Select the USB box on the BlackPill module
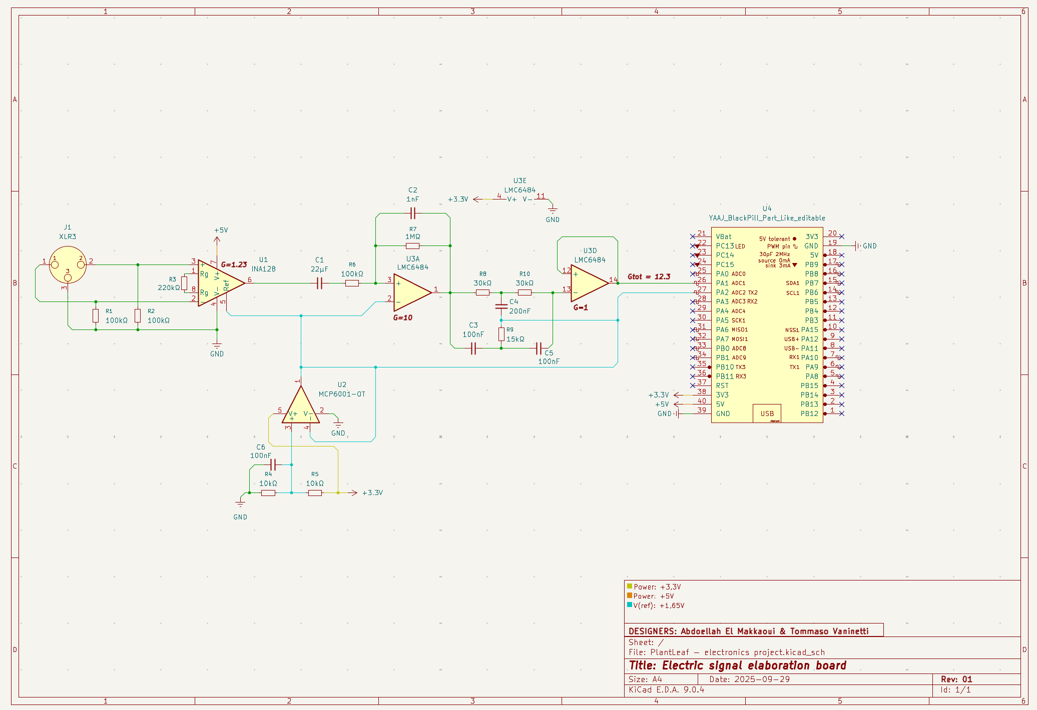This screenshot has height=710, width=1037. click(767, 413)
